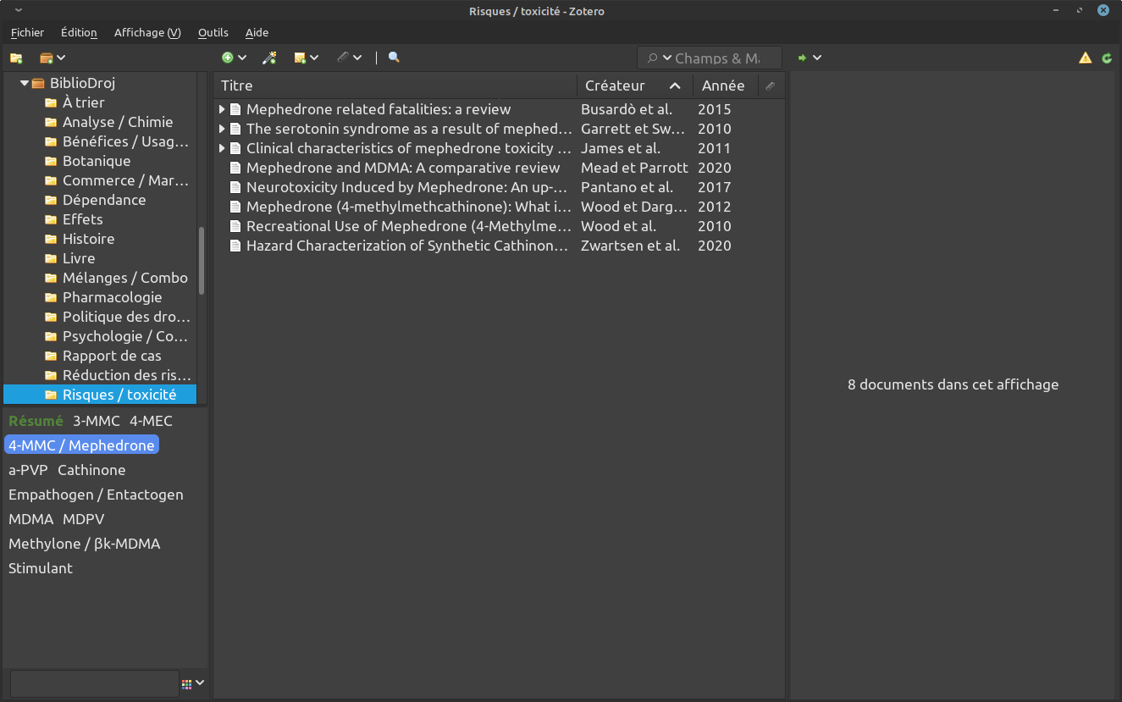Viewport: 1122px width, 702px height.
Task: Click the attachment column header paperclip
Action: click(x=770, y=86)
